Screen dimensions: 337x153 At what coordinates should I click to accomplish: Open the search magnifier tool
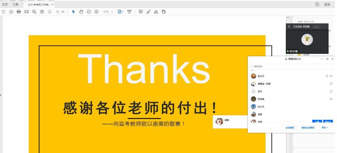[34, 12]
